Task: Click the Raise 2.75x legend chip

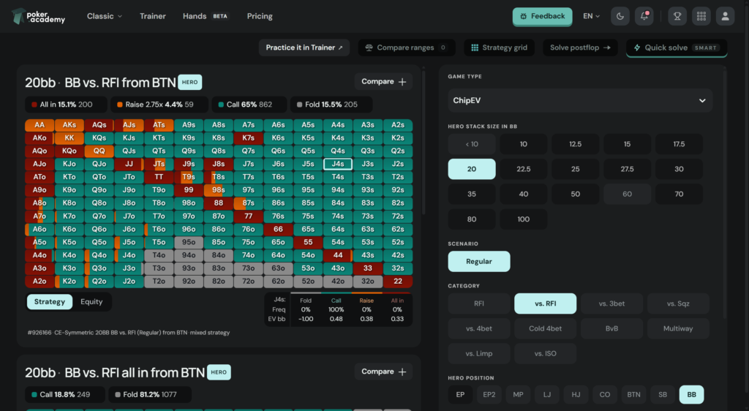Action: click(159, 105)
